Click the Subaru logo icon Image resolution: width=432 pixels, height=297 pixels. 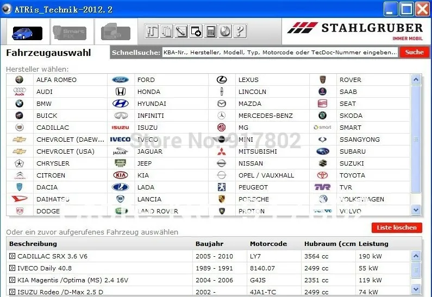(322, 151)
